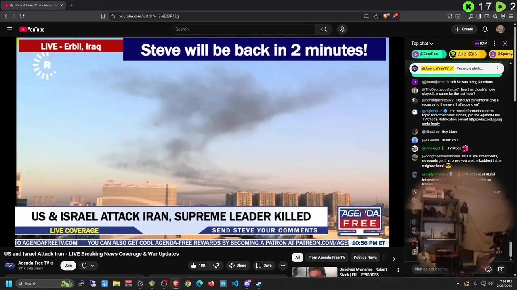Reload the browser page
Image resolution: width=517 pixels, height=290 pixels.
point(22,16)
